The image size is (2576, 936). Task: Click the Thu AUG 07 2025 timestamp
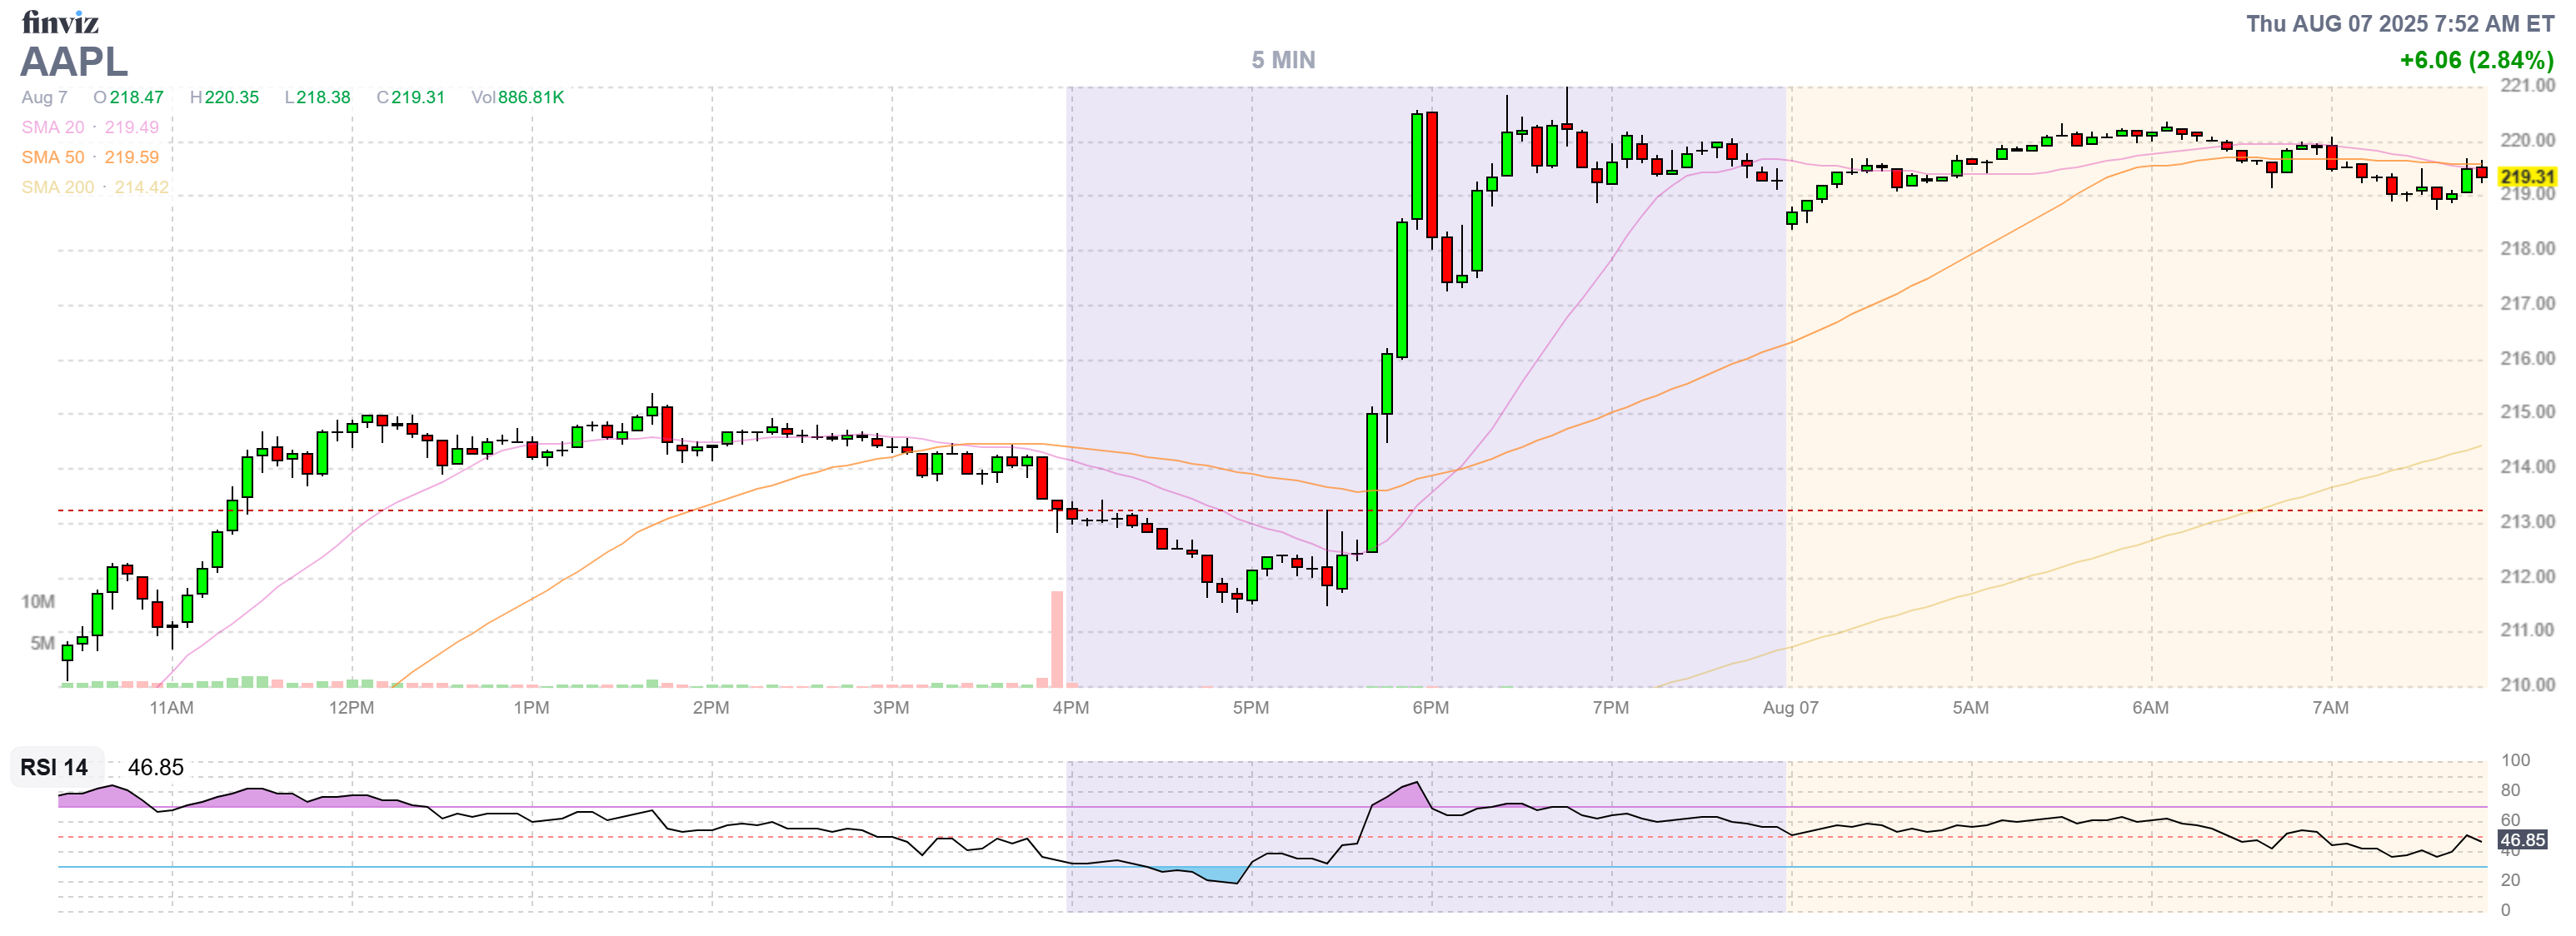click(x=2399, y=24)
